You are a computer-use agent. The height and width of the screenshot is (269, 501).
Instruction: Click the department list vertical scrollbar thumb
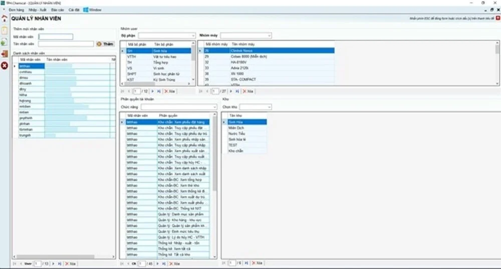193,54
